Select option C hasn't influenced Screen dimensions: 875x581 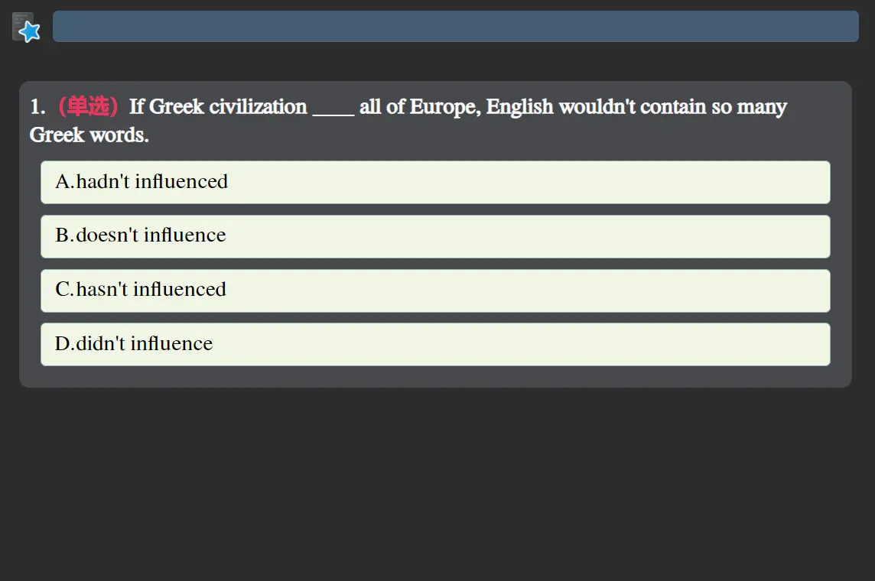434,290
